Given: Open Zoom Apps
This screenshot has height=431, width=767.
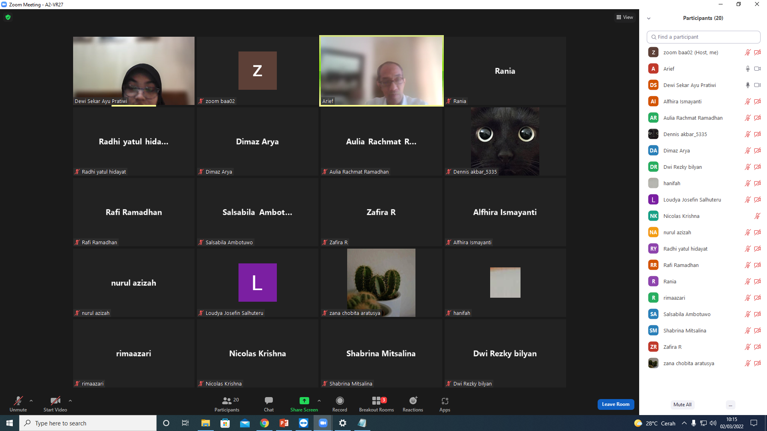Looking at the screenshot, I should [x=445, y=404].
